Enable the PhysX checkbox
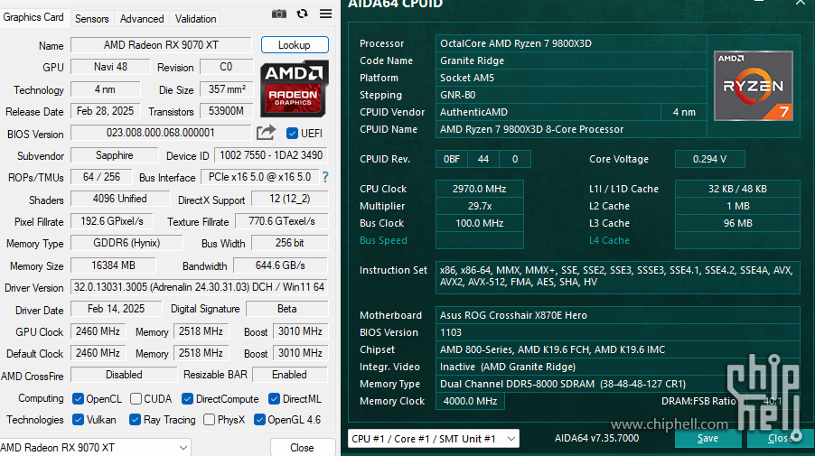 (x=210, y=420)
